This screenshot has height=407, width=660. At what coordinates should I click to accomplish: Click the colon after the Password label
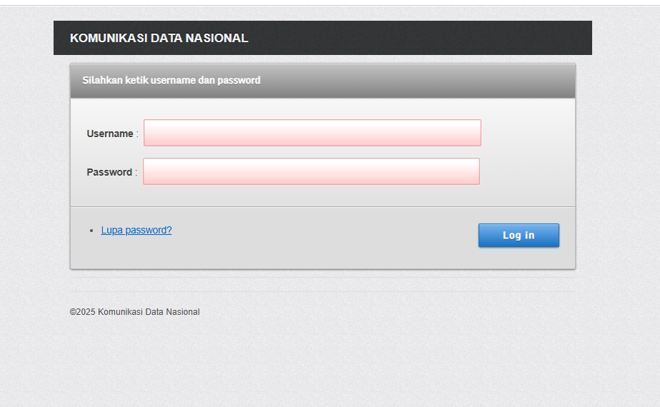click(136, 172)
